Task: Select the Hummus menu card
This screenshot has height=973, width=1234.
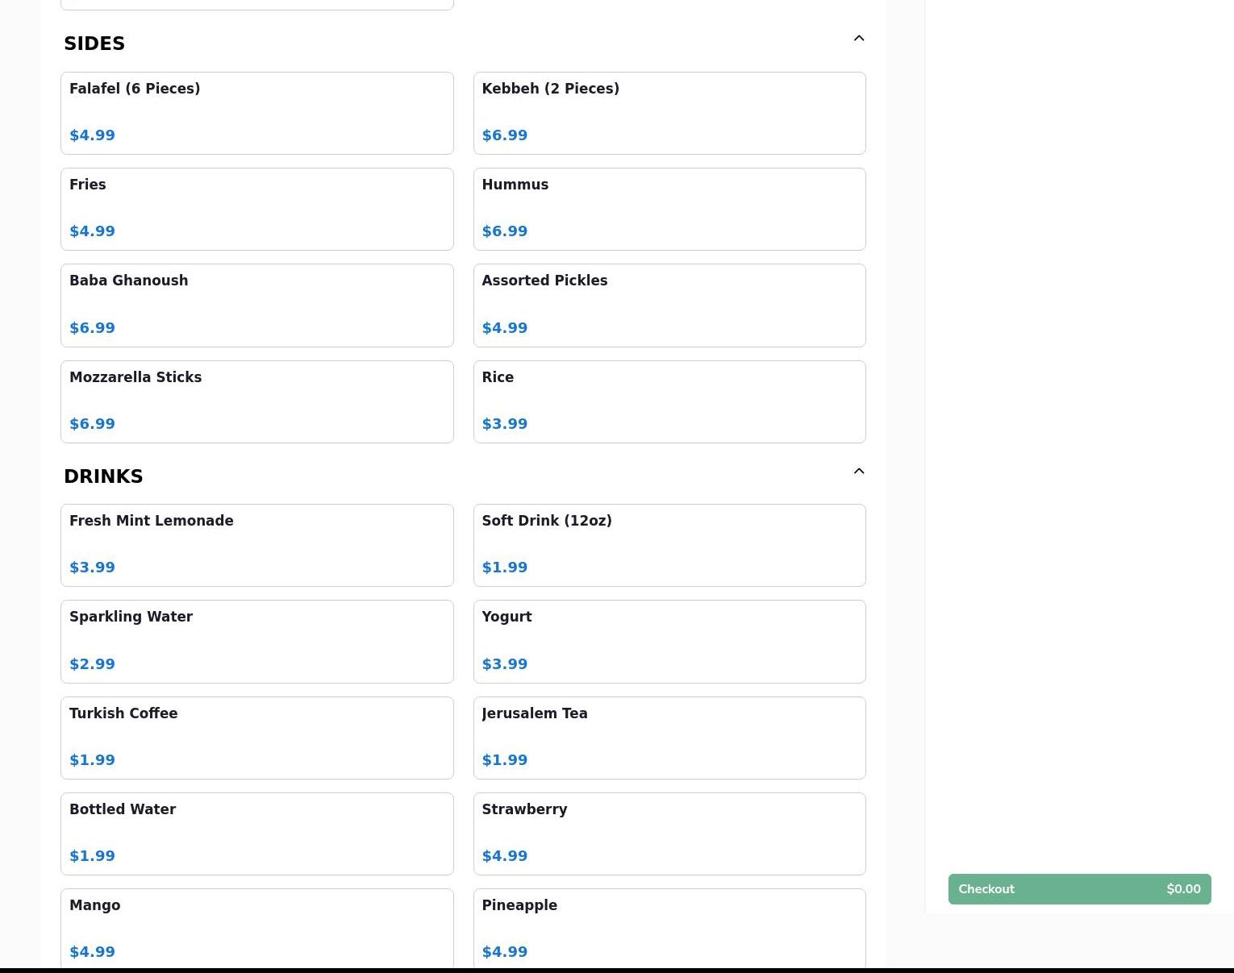Action: click(x=669, y=209)
